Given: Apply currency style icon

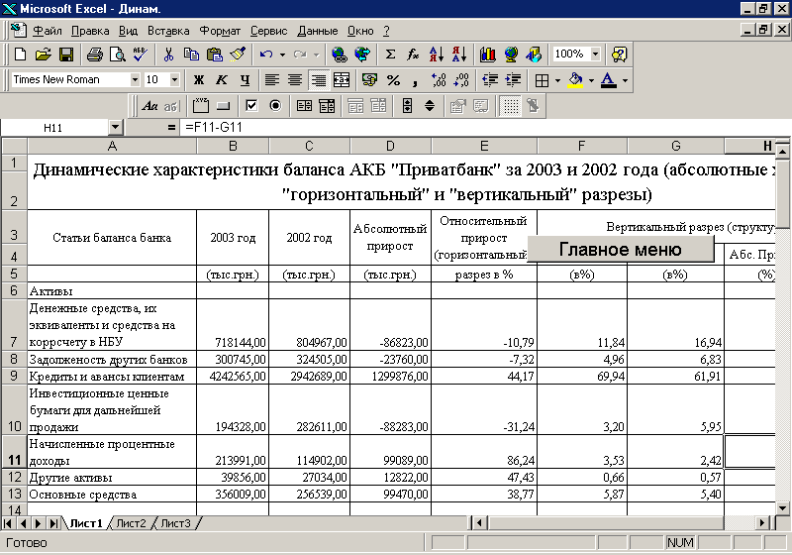Looking at the screenshot, I should pos(369,80).
